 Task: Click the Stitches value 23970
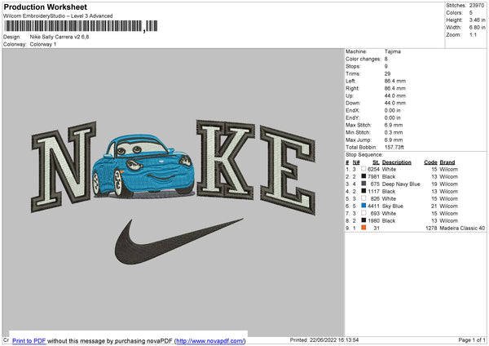click(477, 6)
